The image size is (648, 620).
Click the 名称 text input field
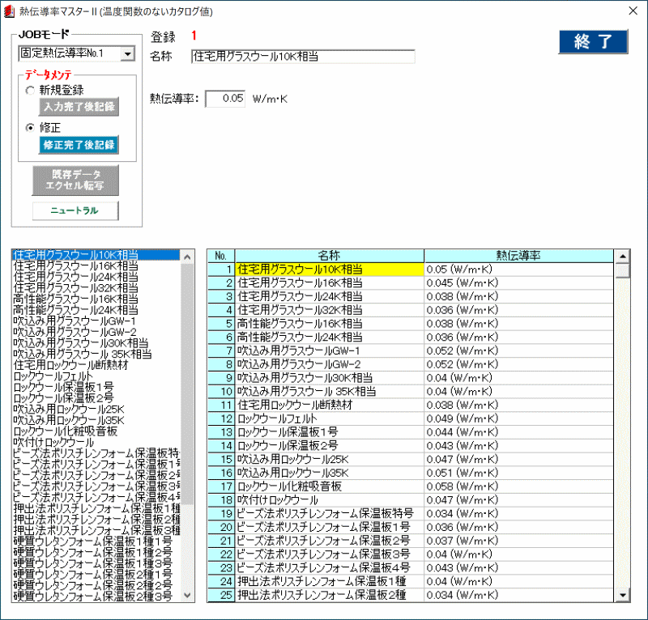(303, 57)
